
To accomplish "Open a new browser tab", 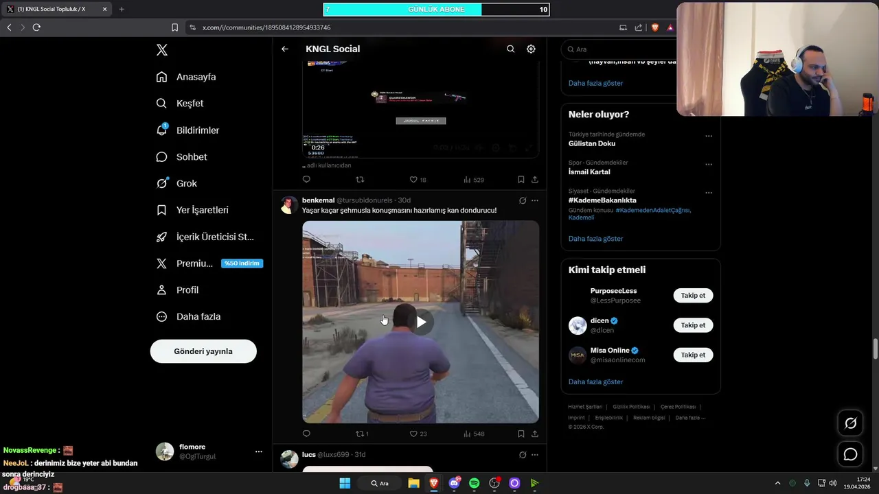I will pos(122,9).
